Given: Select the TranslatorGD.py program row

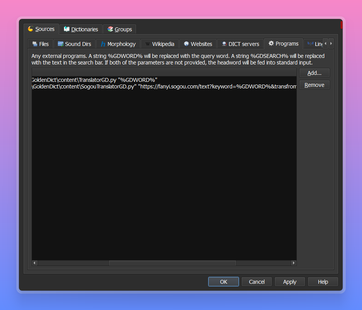Looking at the screenshot, I should coord(164,80).
